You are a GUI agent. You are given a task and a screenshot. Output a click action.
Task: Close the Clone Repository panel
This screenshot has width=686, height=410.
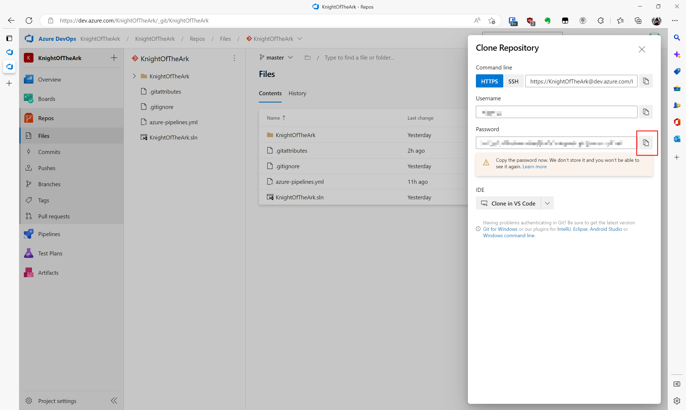[x=642, y=49]
